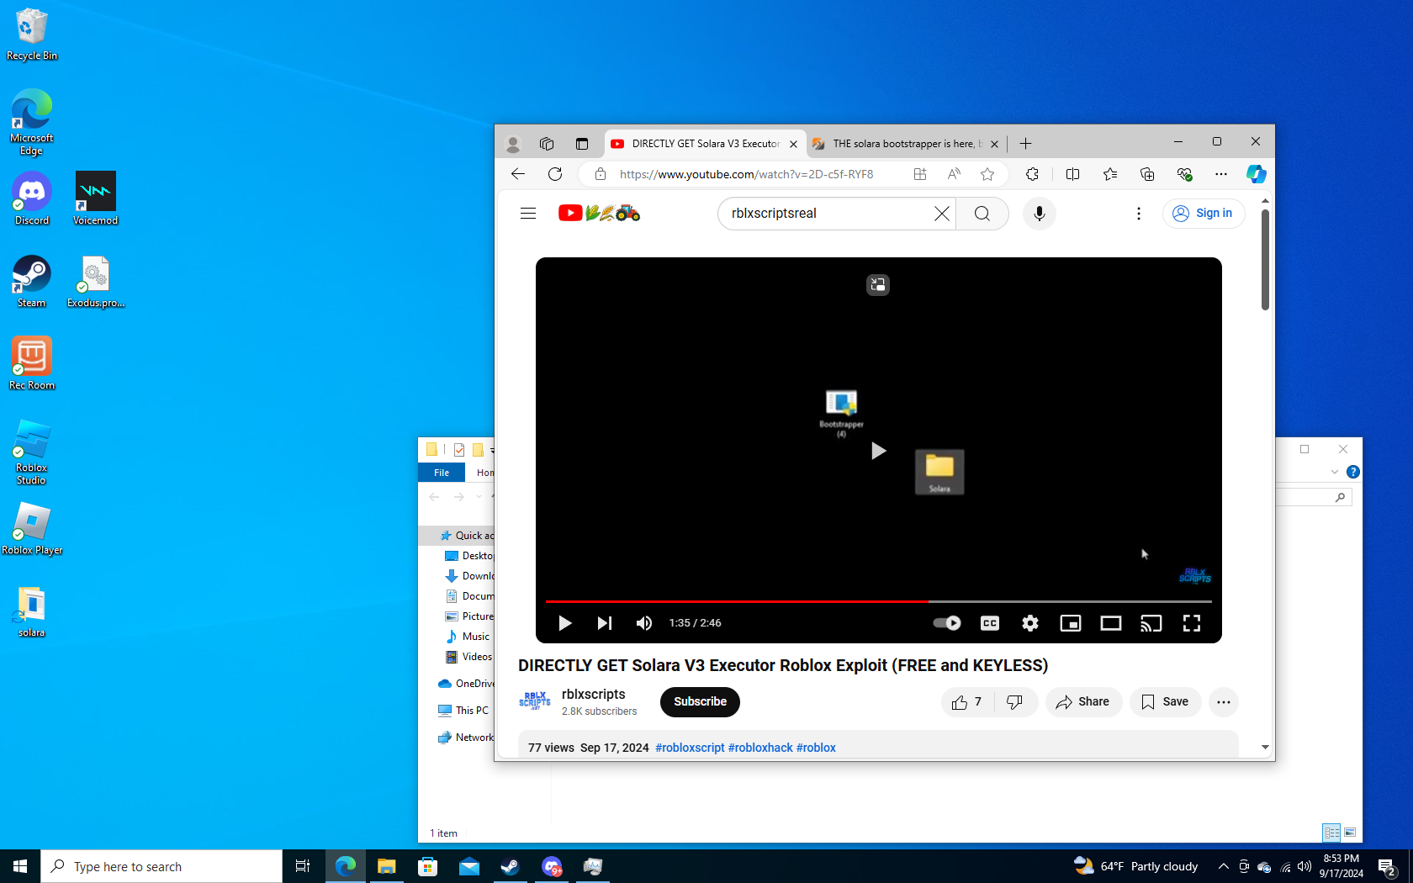Dislike the video
Screen dimensions: 1413x883
(x=1015, y=702)
